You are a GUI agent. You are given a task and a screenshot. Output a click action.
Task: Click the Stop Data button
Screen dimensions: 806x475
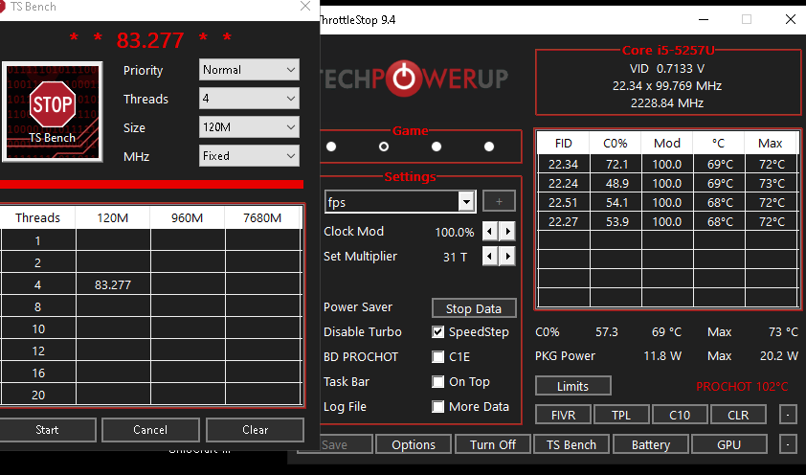(x=474, y=308)
